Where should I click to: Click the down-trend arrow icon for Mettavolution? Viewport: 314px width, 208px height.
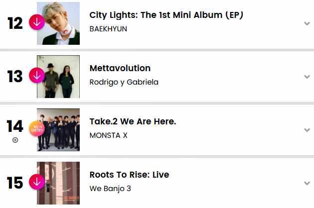pyautogui.click(x=36, y=76)
